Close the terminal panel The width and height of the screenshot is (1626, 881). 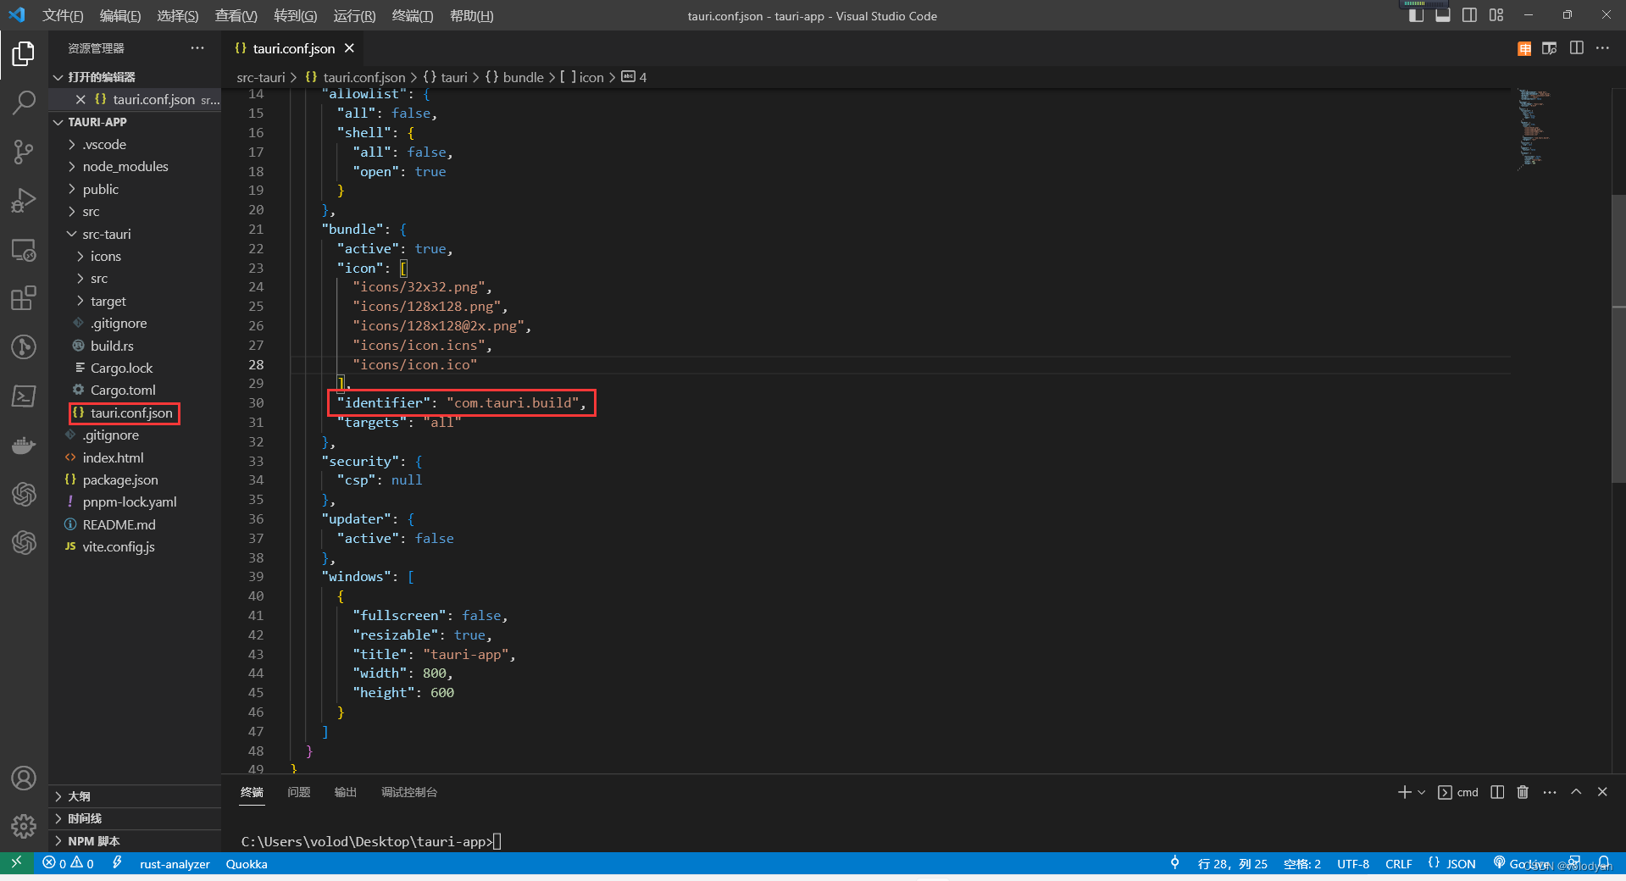tap(1602, 792)
